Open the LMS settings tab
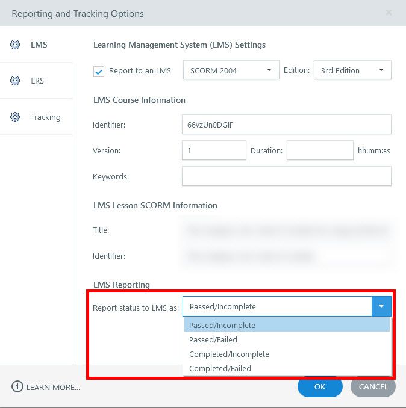This screenshot has height=408, width=406. coord(37,45)
